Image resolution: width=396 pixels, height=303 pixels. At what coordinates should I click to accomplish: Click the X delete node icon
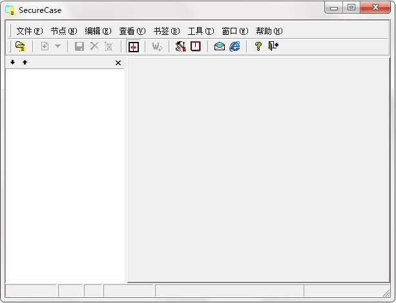[95, 46]
